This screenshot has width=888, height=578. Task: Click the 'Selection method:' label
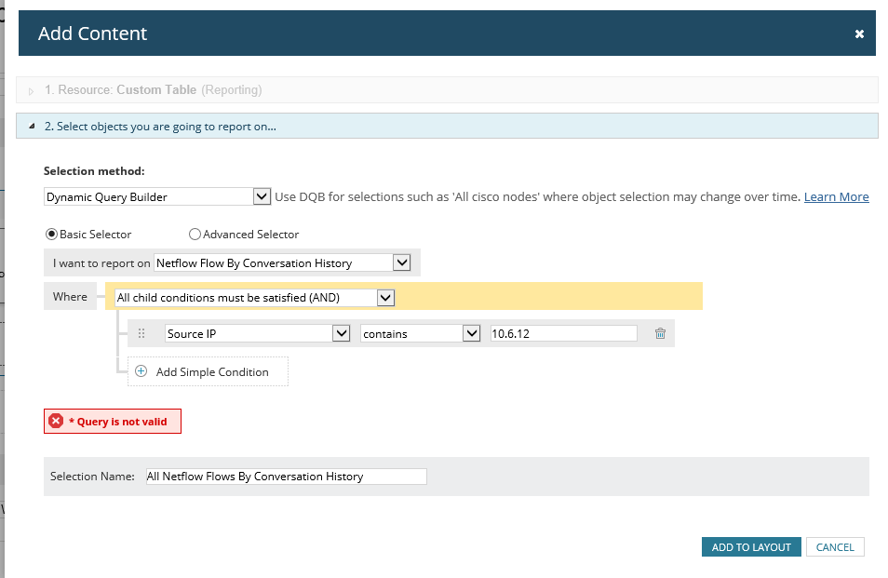pyautogui.click(x=94, y=171)
